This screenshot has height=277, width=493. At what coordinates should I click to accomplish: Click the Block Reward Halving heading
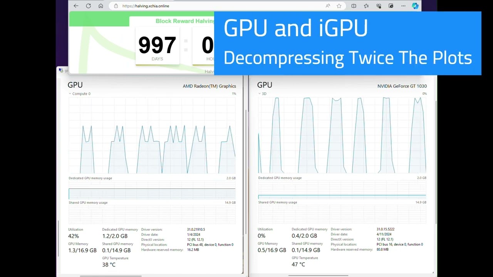click(x=185, y=21)
